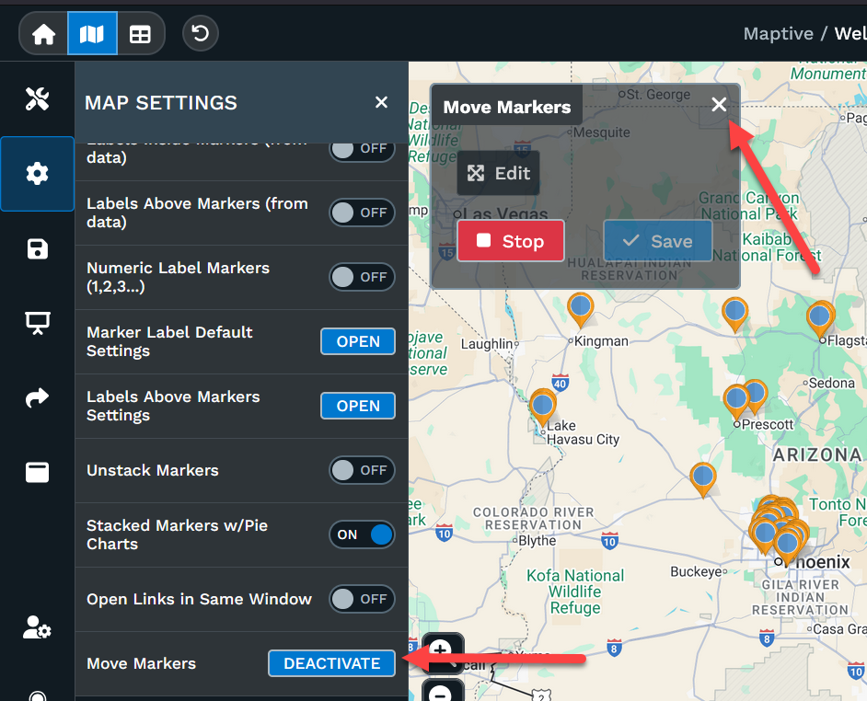Turn off Stacked Markers w/Pie Charts

tap(363, 534)
